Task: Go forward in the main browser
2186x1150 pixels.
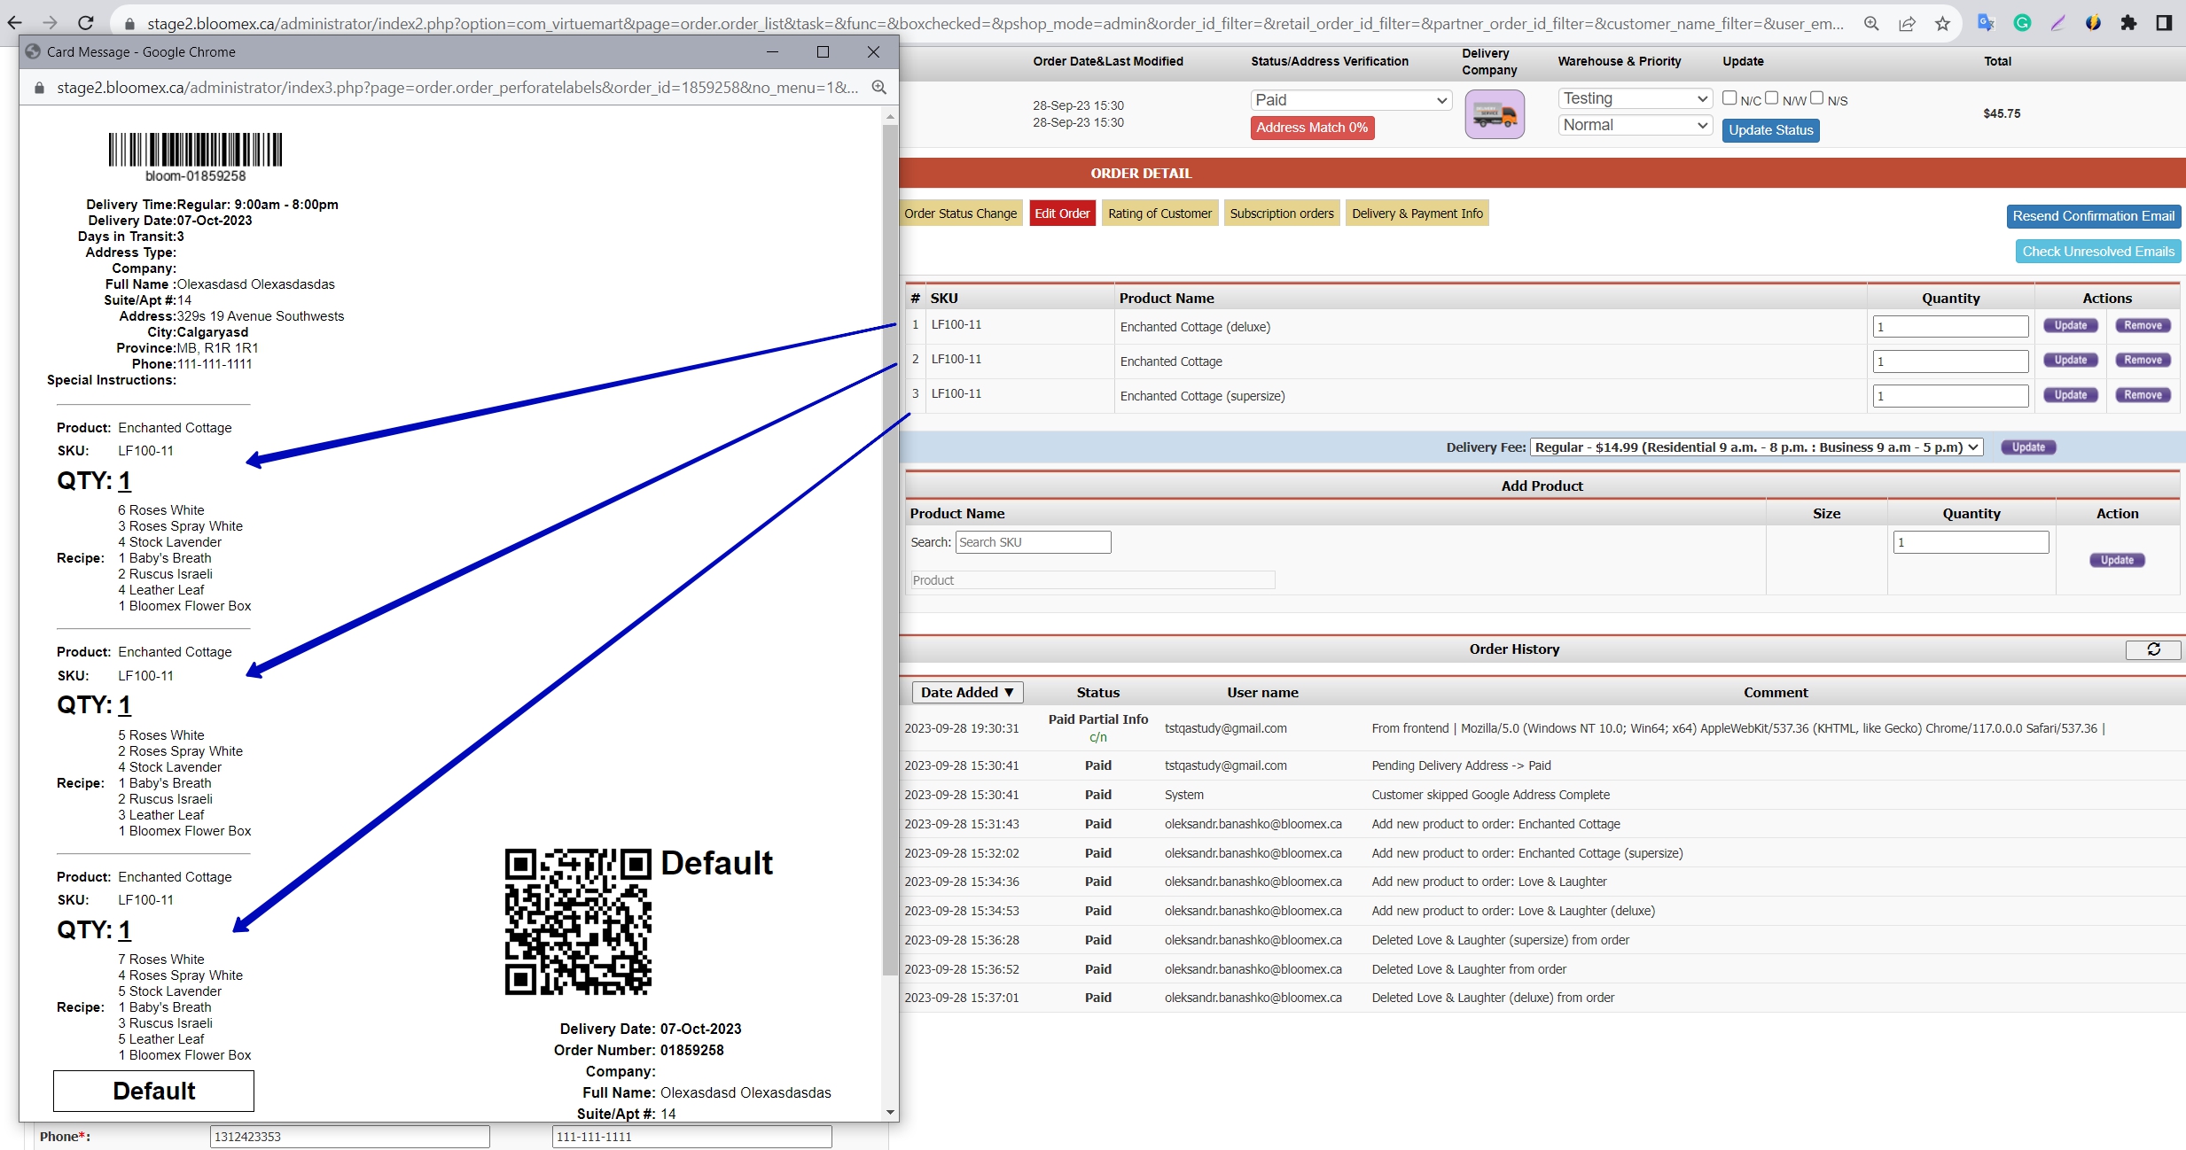Action: (51, 23)
